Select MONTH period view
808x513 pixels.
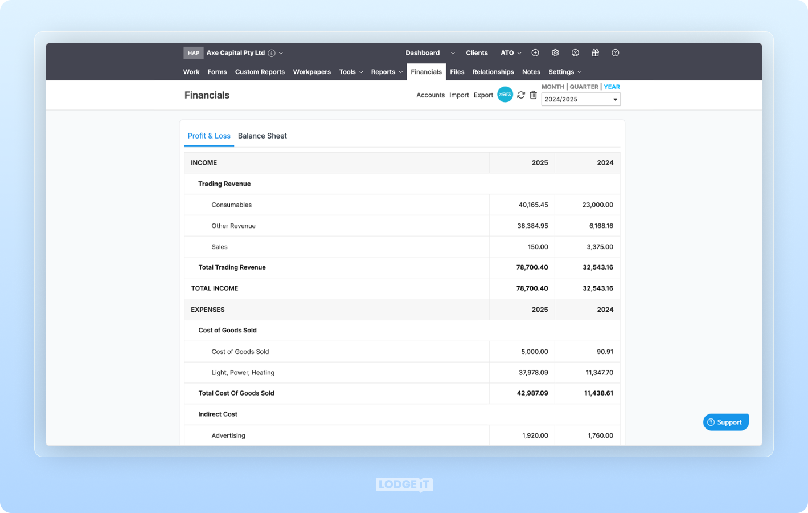552,87
